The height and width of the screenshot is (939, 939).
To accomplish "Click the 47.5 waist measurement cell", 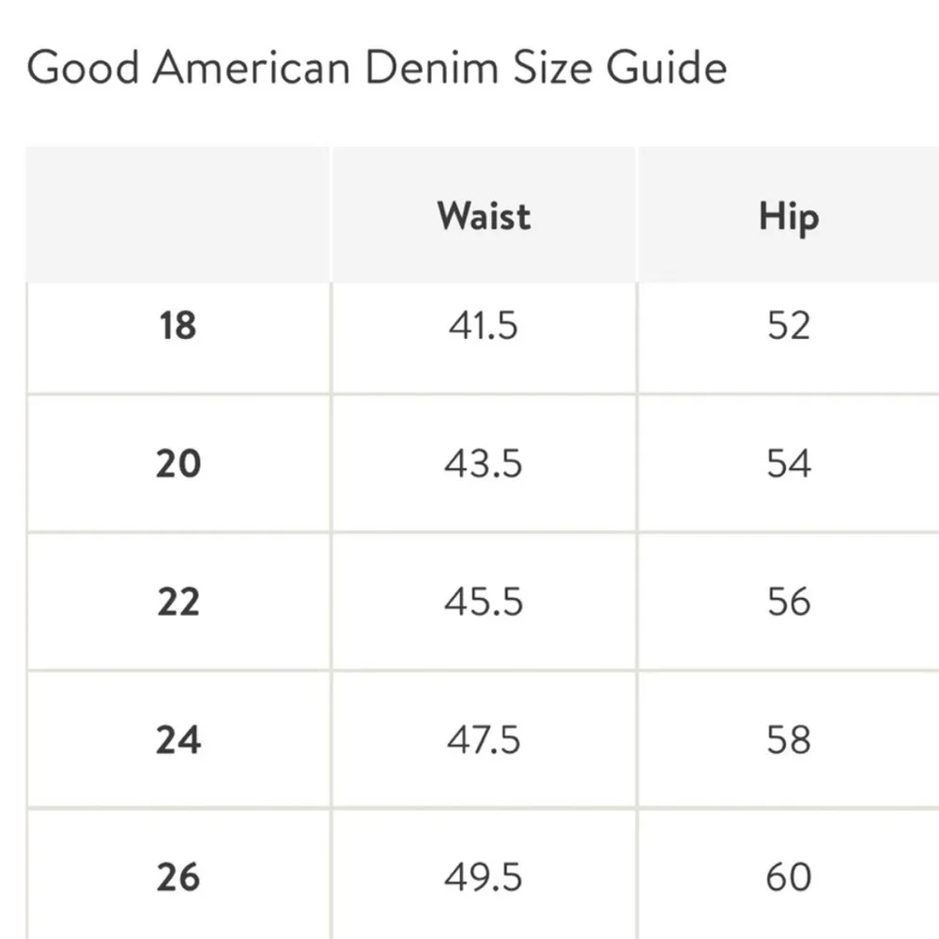I will coord(483,740).
